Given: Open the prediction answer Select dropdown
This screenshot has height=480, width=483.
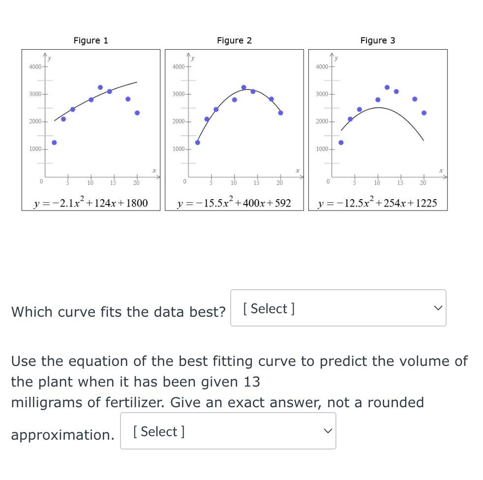Looking at the screenshot, I should [228, 431].
